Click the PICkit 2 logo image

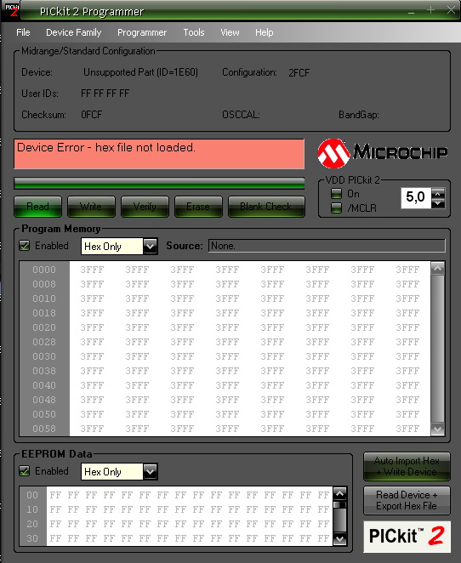pyautogui.click(x=407, y=536)
